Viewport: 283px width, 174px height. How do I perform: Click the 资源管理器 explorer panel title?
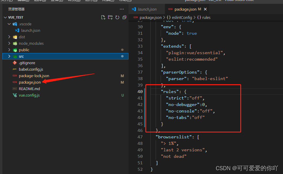coord(16,9)
